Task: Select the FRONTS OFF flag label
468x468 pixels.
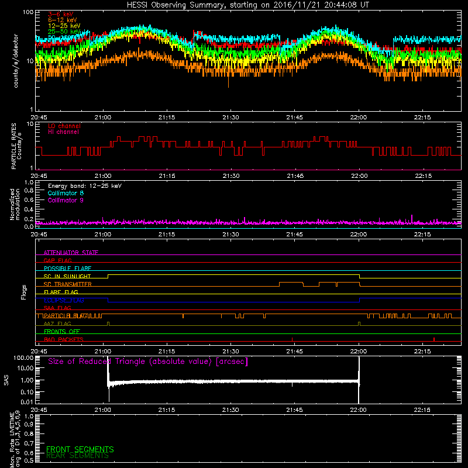Action: click(x=62, y=331)
